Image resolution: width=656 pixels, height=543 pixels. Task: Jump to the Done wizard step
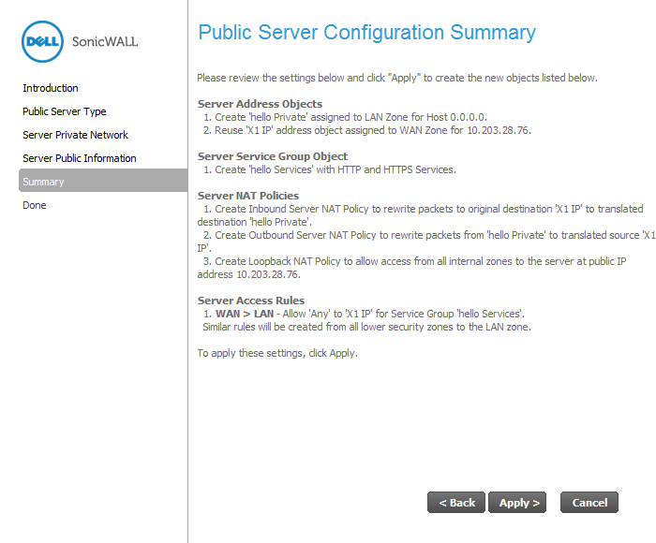pyautogui.click(x=35, y=205)
